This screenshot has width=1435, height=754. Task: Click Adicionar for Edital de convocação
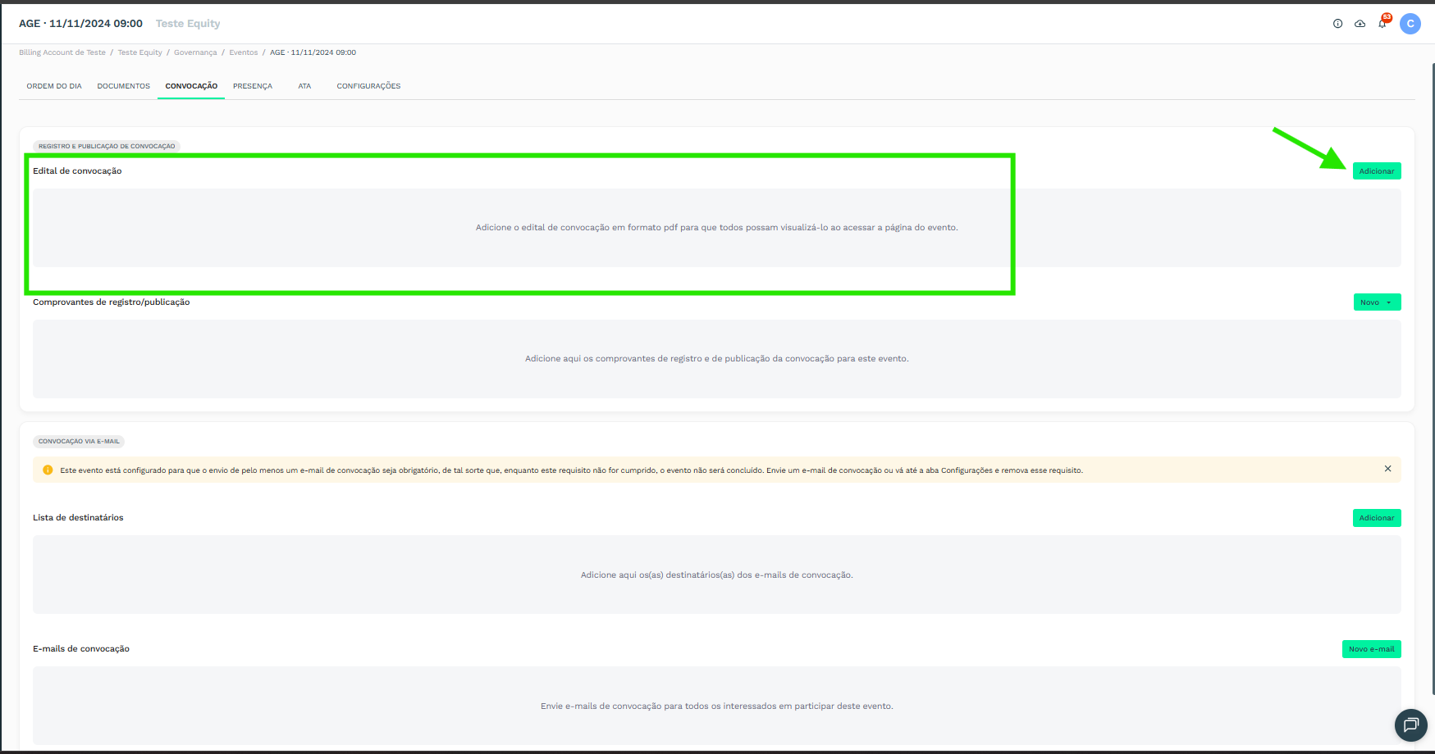(1376, 171)
